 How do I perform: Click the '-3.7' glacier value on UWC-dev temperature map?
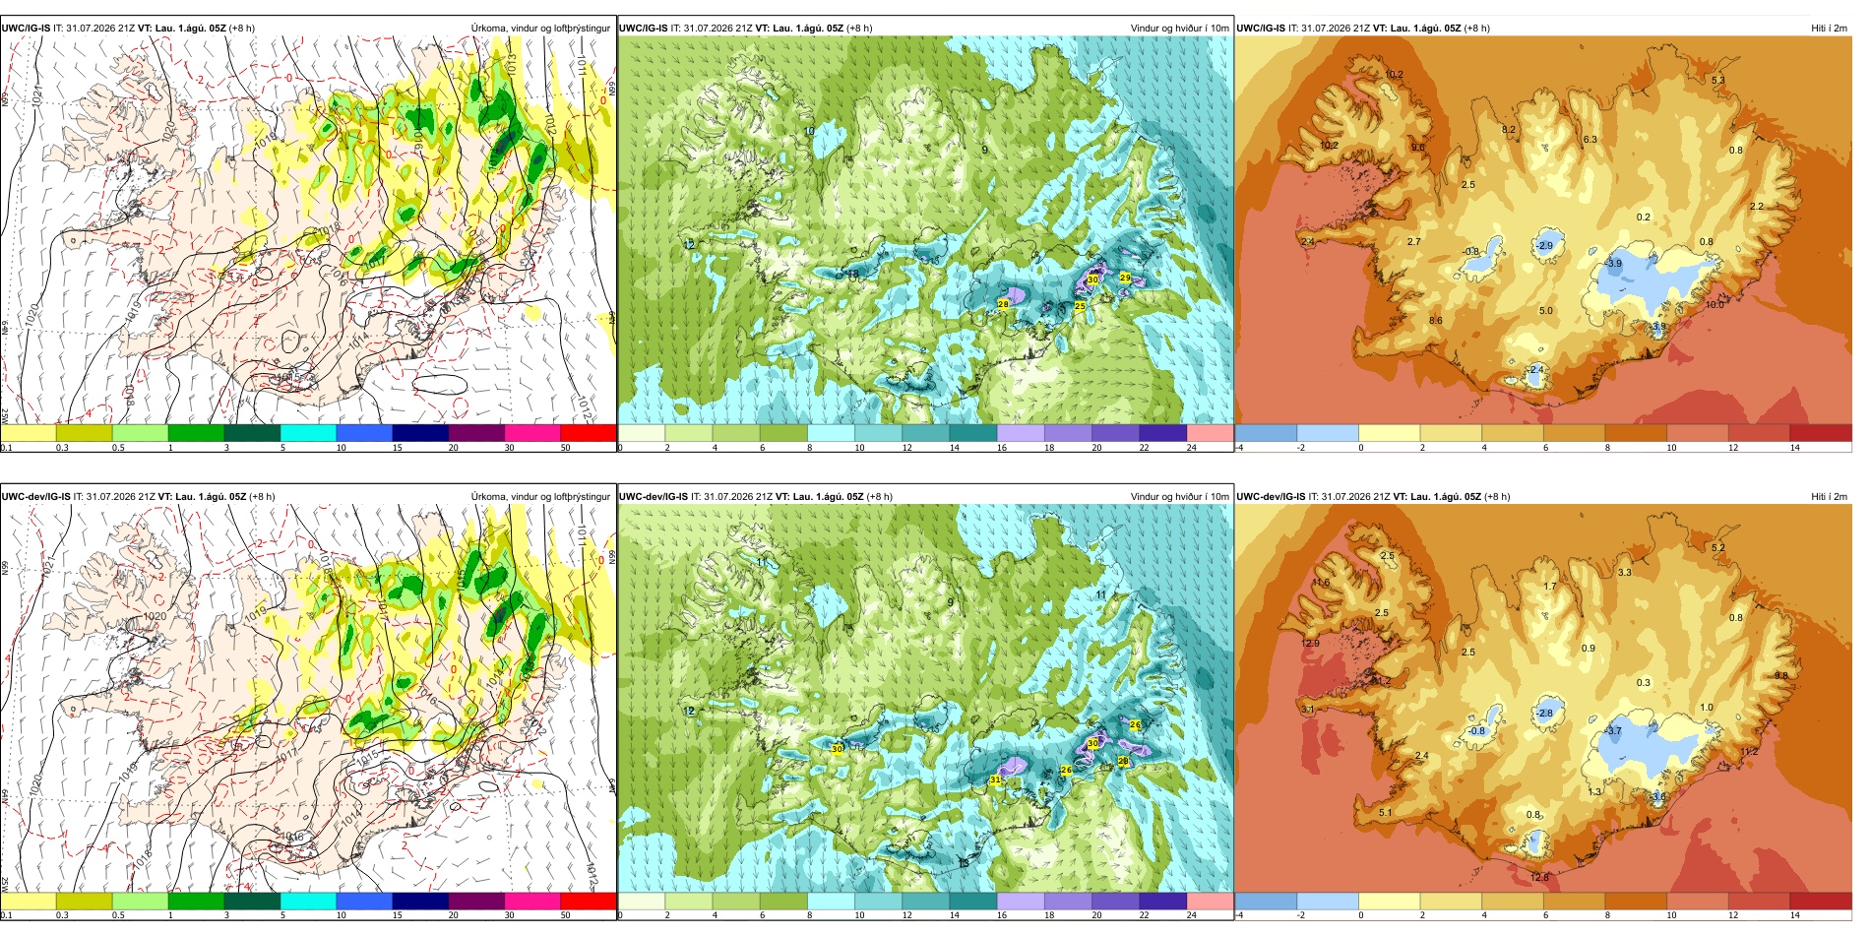point(1613,731)
